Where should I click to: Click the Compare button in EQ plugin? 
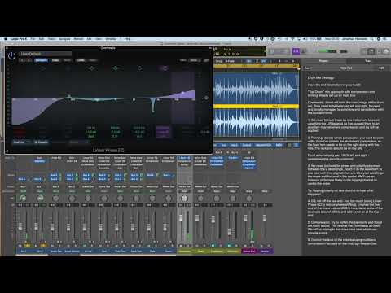pyautogui.click(x=41, y=60)
